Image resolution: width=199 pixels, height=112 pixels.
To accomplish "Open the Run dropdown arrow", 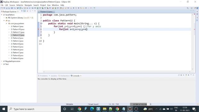I will click(x=40, y=8).
